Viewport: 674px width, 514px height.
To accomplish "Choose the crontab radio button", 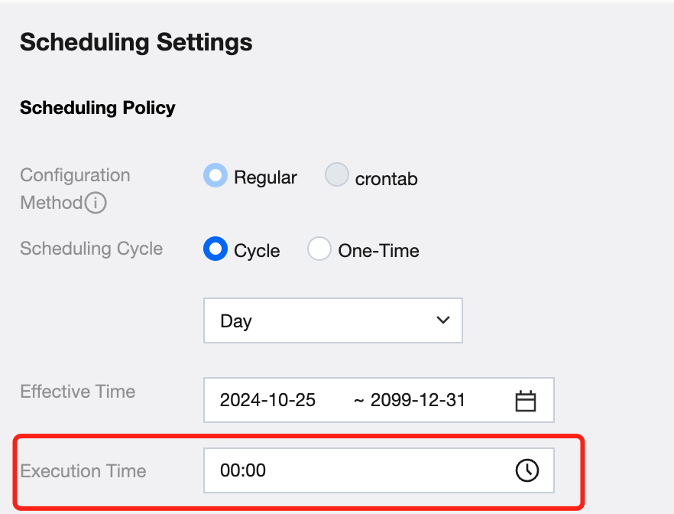I will point(337,176).
